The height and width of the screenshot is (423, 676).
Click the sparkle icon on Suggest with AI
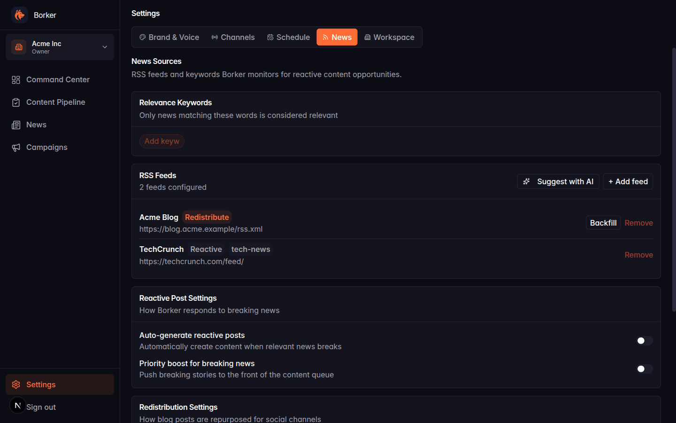[x=526, y=181]
